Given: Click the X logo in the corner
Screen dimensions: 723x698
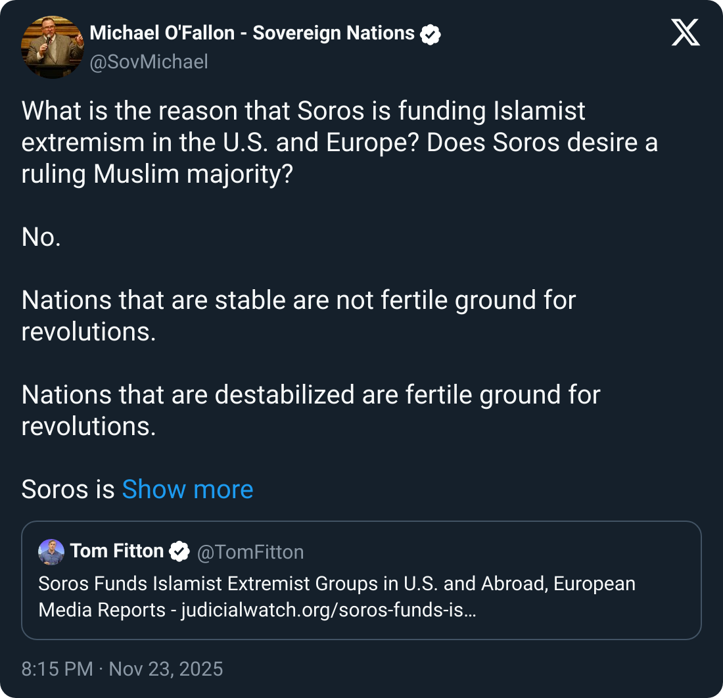Looking at the screenshot, I should click(686, 33).
